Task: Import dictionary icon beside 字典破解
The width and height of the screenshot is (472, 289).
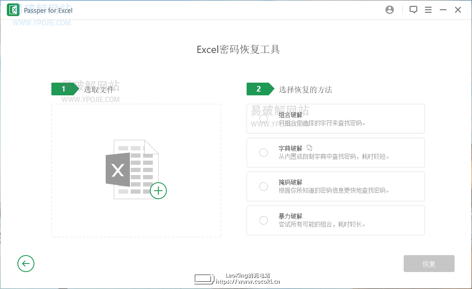Action: (309, 148)
